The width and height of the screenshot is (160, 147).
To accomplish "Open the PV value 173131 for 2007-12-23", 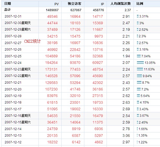I will (x=51, y=69).
